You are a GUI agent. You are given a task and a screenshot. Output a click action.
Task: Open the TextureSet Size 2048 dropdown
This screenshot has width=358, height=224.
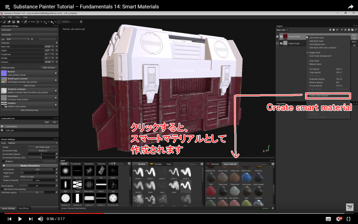click(x=18, y=39)
